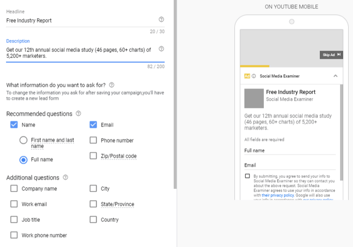Click the info icon beside Ad badge

point(254,76)
